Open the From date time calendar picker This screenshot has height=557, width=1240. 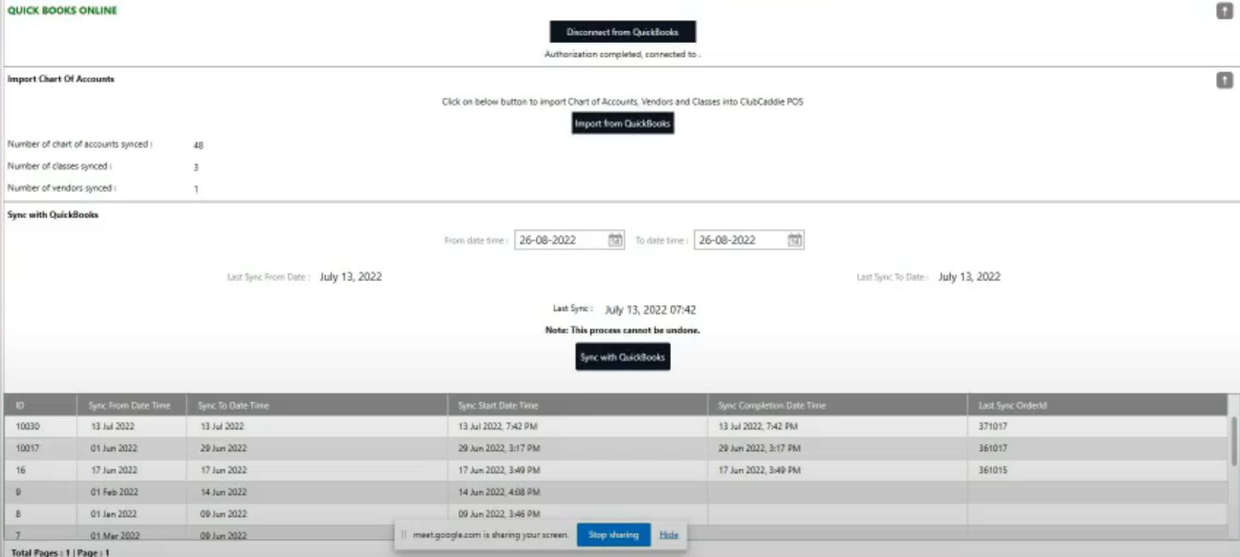(x=614, y=240)
